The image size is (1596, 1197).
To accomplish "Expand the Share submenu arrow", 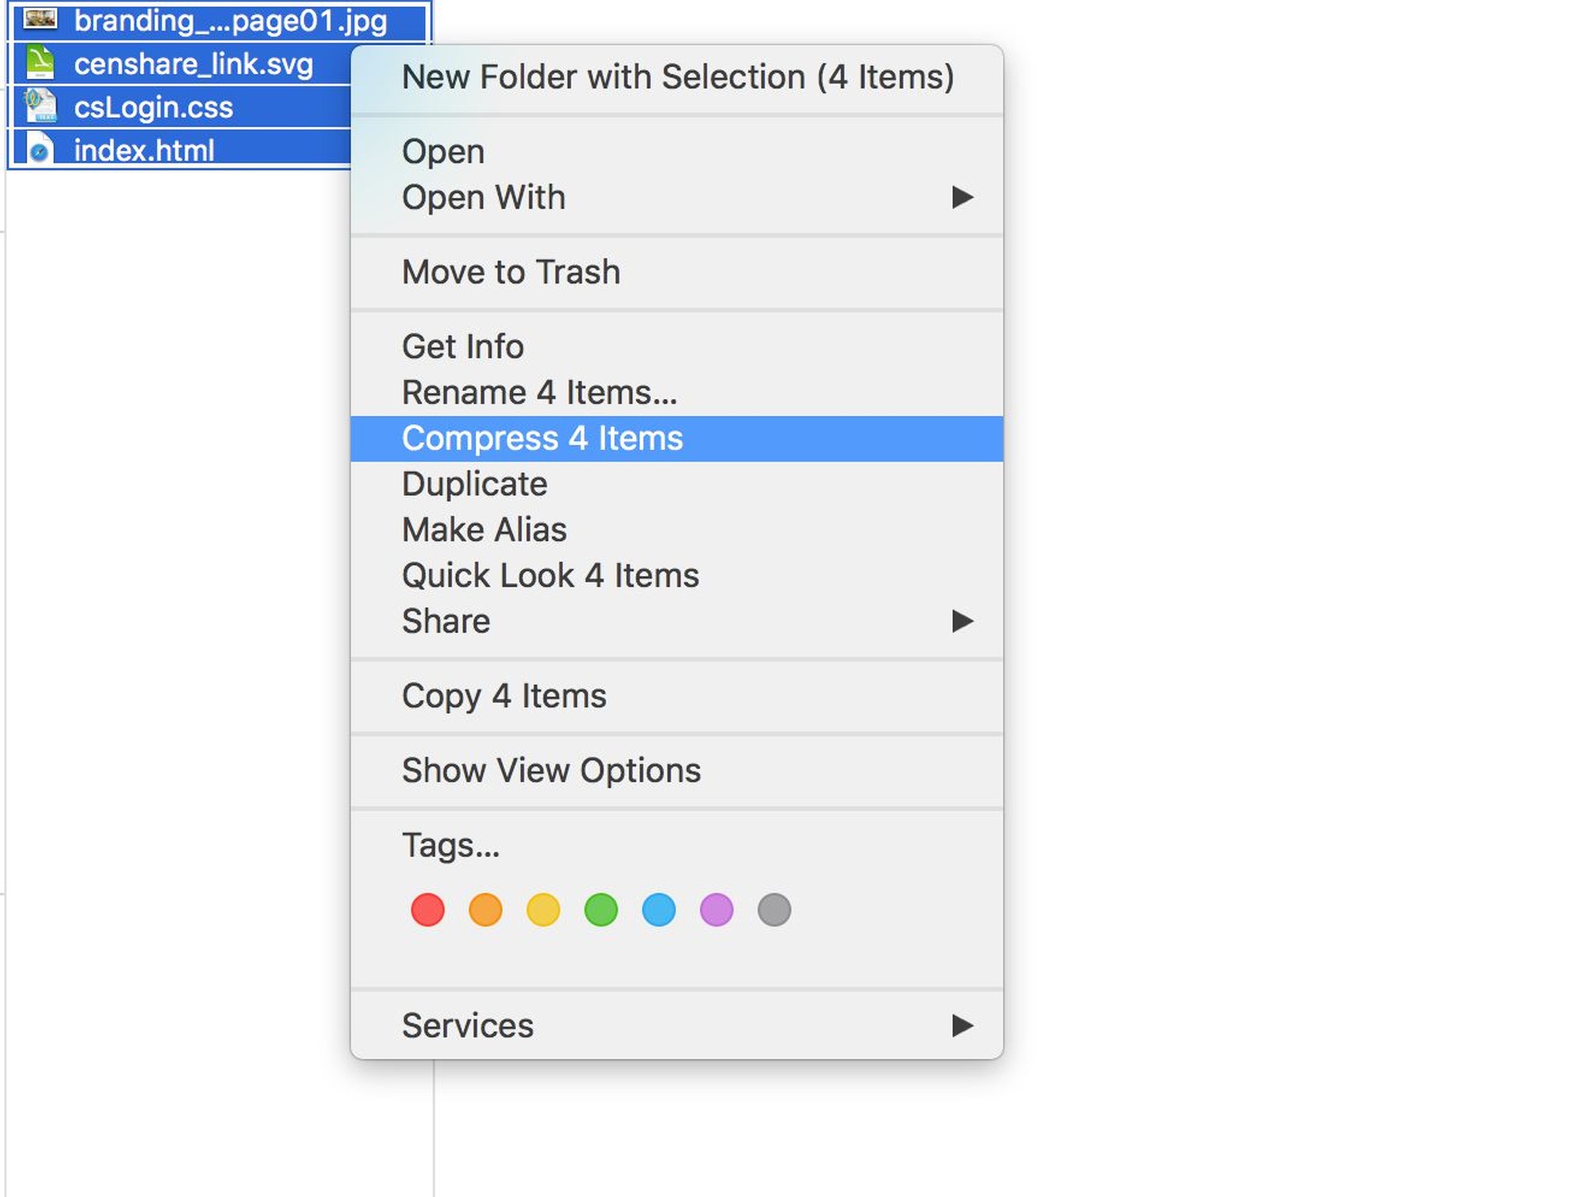I will [962, 621].
